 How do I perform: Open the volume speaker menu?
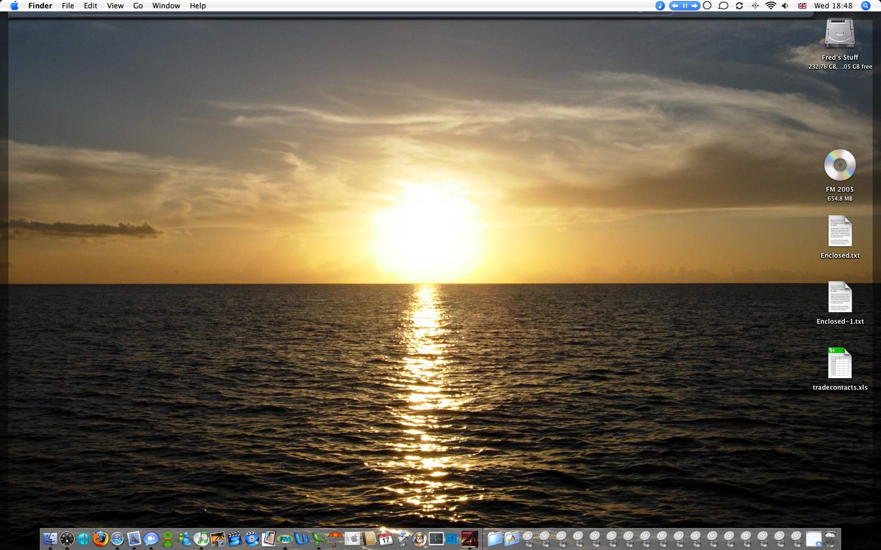(x=785, y=6)
